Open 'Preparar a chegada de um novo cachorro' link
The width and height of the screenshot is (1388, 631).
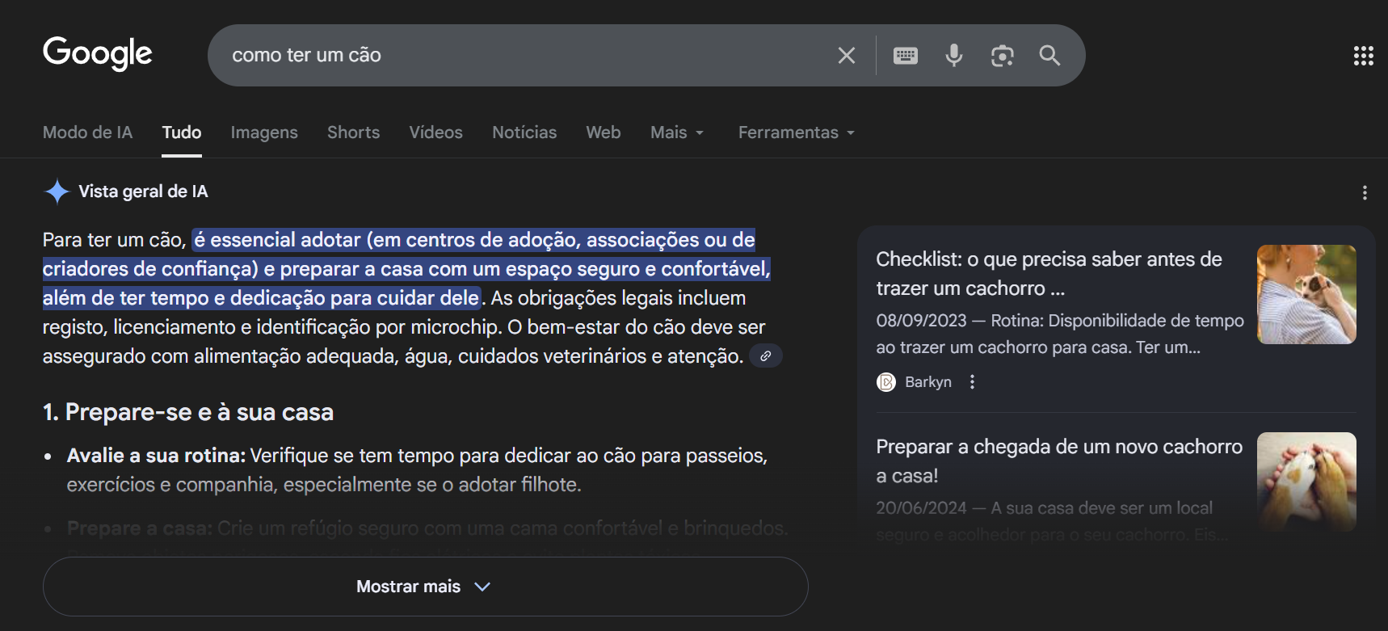pyautogui.click(x=1058, y=461)
